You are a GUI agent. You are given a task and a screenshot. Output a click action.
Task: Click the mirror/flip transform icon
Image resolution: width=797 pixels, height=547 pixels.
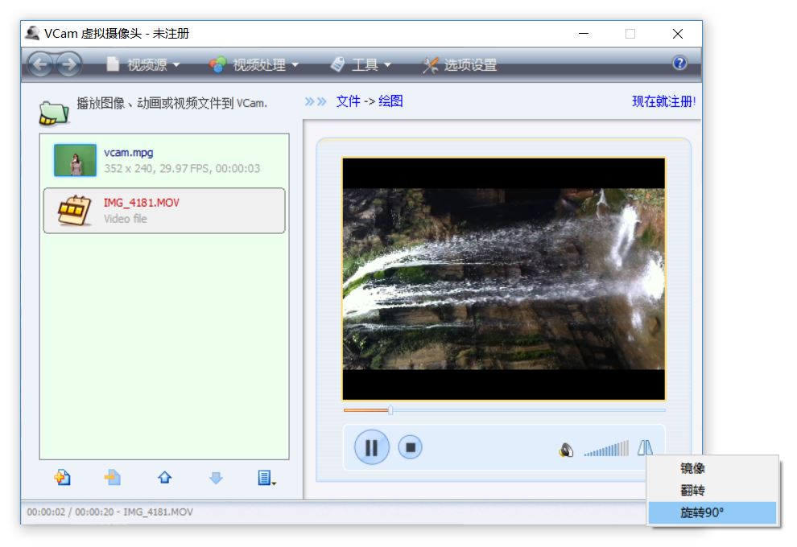(x=646, y=449)
